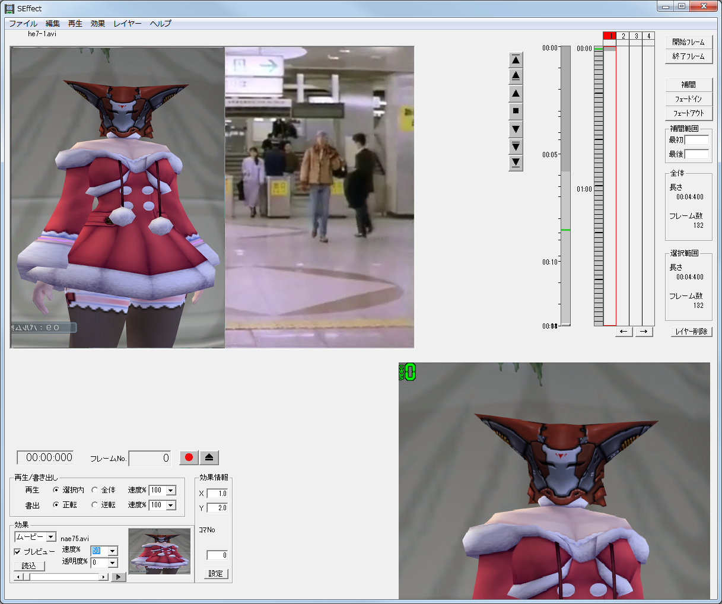This screenshot has height=604, width=722.
Task: Select layer 3 header tab
Action: point(636,36)
